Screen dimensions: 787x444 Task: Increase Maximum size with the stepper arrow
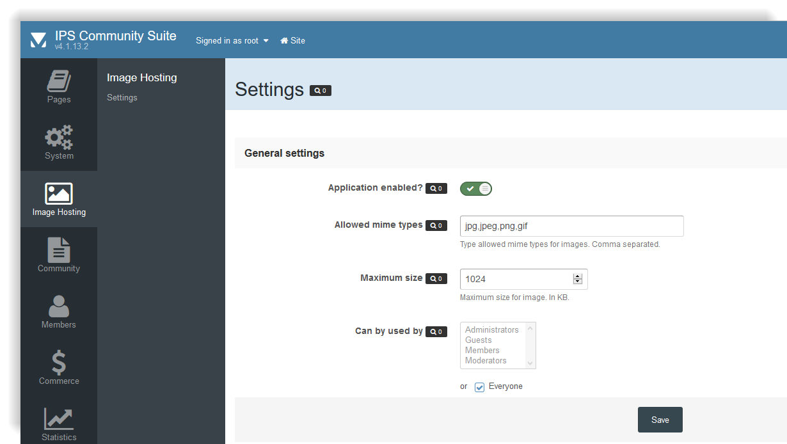[x=578, y=276]
